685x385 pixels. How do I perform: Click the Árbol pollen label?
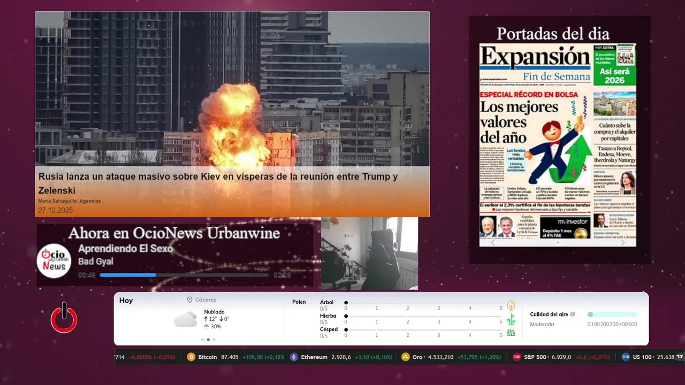[x=326, y=302]
